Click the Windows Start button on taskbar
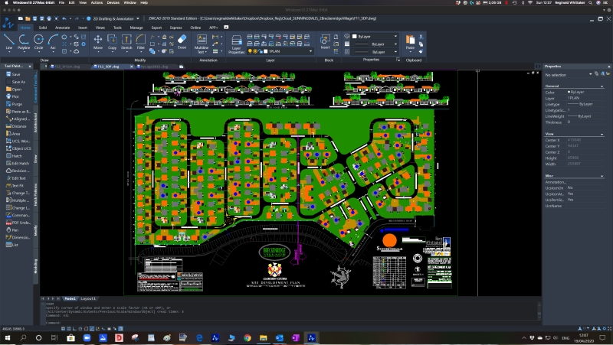613x345 pixels. (x=6, y=337)
